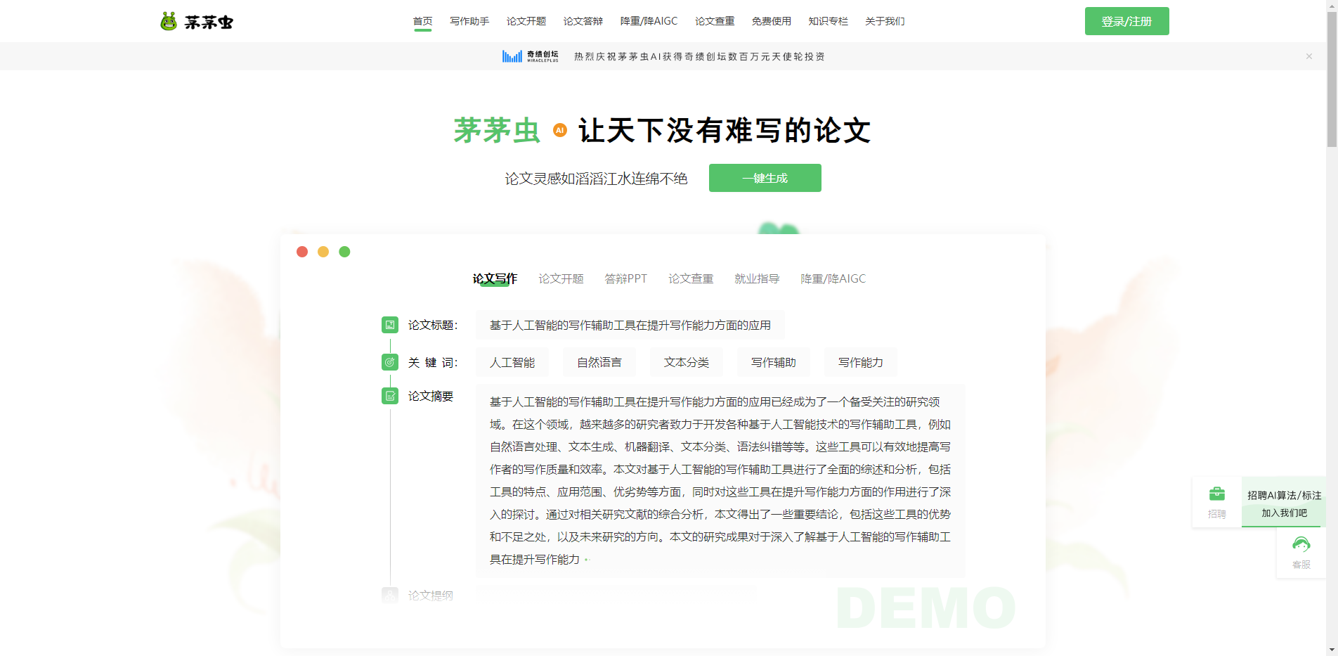
Task: Click subtitle 论文灵感如滔滔江水连绵不绝
Action: [596, 179]
